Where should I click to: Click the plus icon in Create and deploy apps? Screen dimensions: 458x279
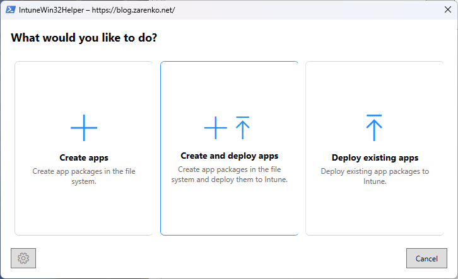click(x=216, y=128)
